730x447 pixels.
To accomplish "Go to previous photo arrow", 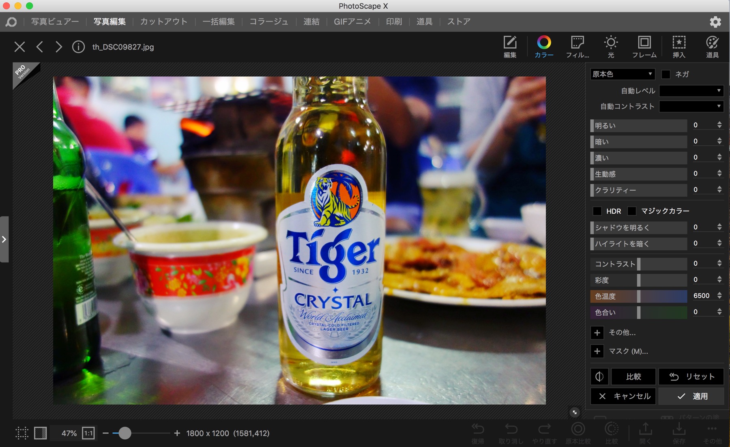I will pos(39,47).
